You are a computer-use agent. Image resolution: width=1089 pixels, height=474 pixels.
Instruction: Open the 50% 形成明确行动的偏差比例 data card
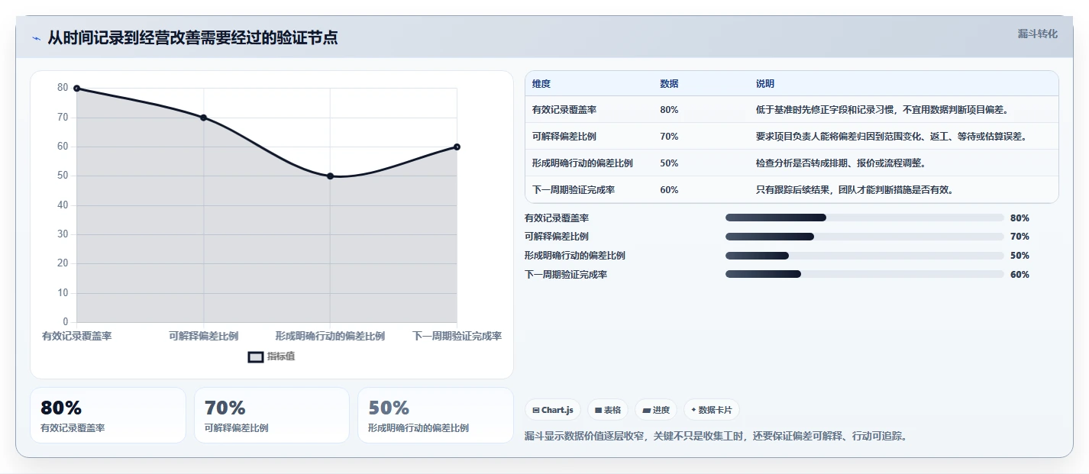(435, 415)
